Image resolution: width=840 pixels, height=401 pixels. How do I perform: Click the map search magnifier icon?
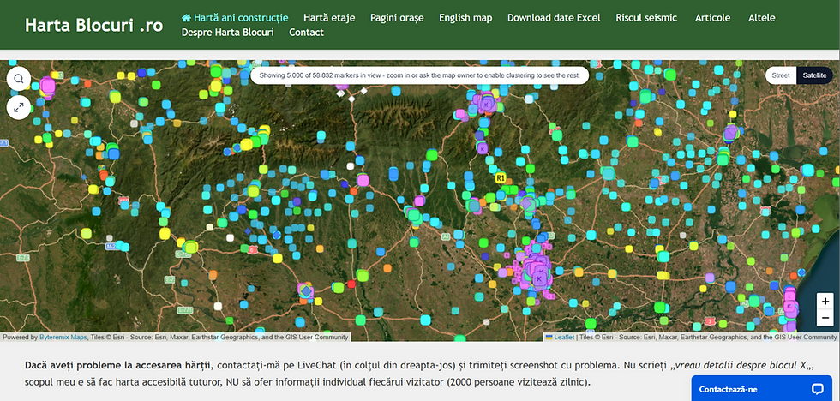click(x=19, y=79)
